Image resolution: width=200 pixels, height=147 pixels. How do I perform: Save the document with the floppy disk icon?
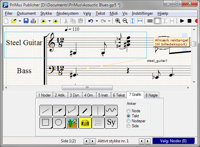point(26,21)
